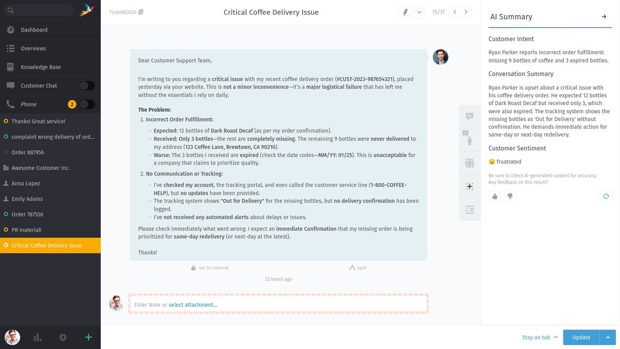Screen dimensions: 620x349
Task: Open the customer sidebar tab
Action: click(469, 140)
